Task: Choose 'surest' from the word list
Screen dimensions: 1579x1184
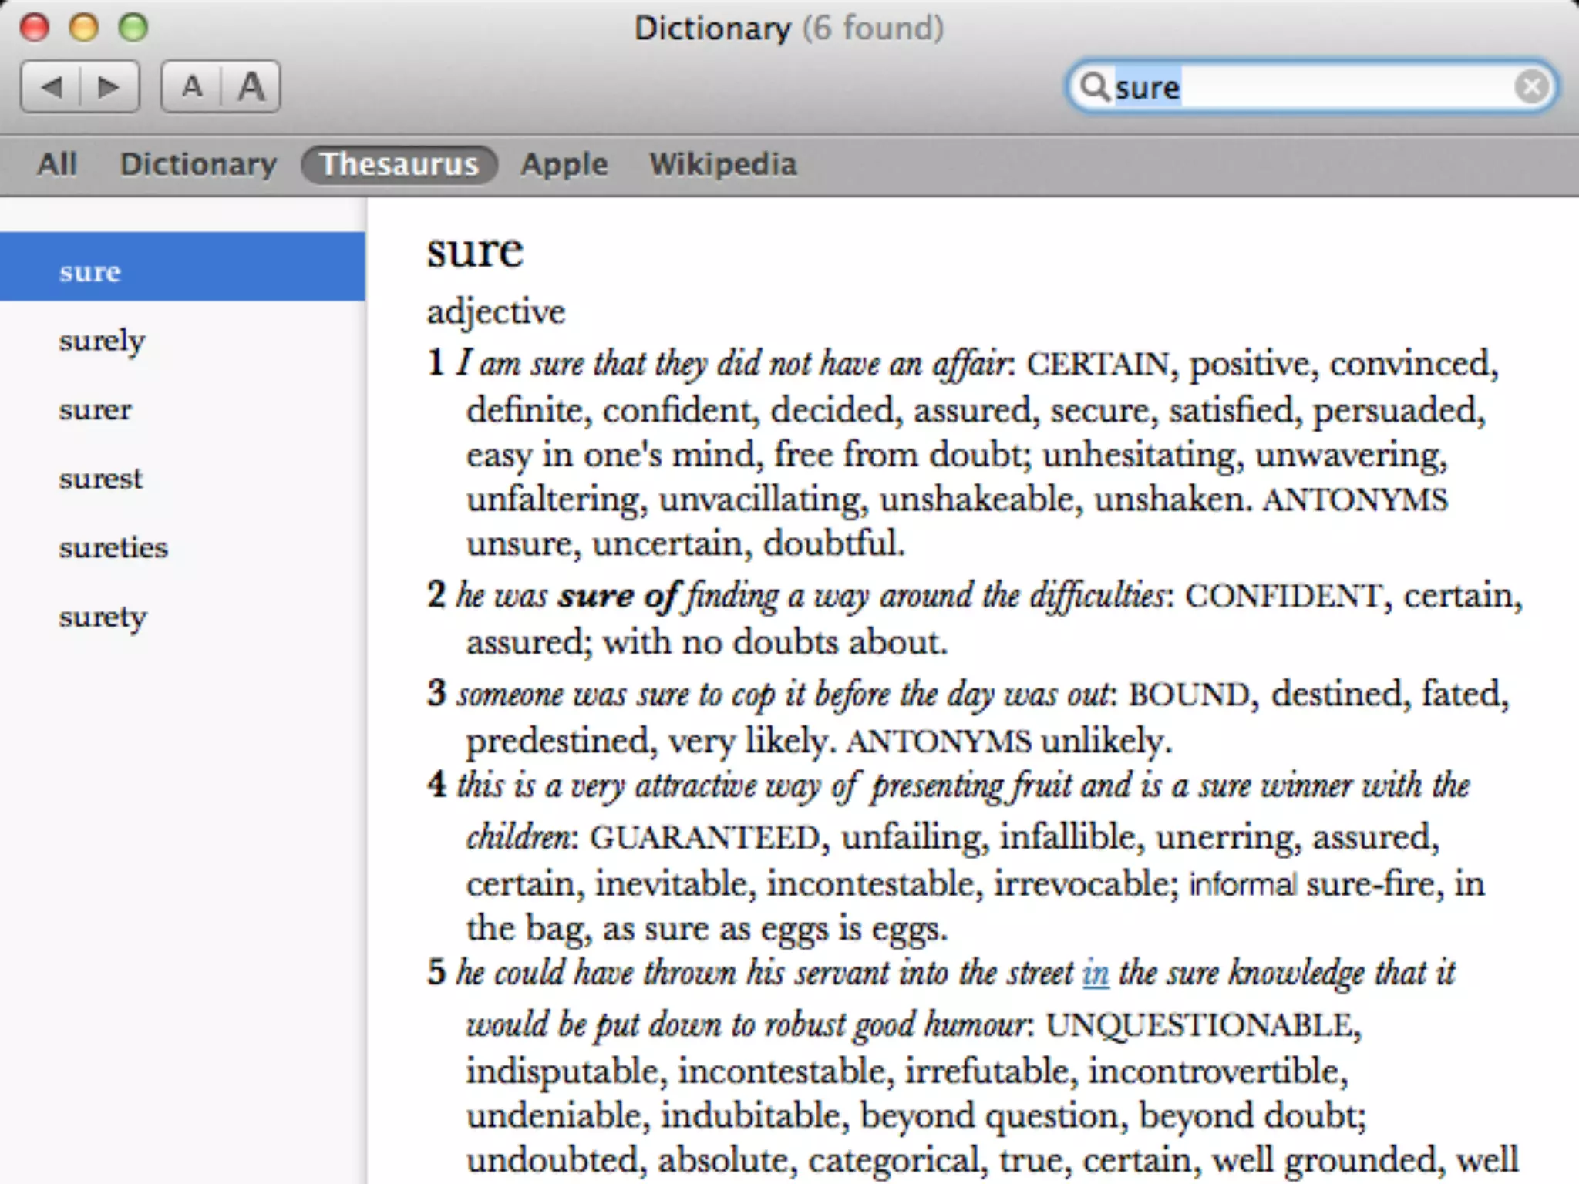Action: pos(100,479)
